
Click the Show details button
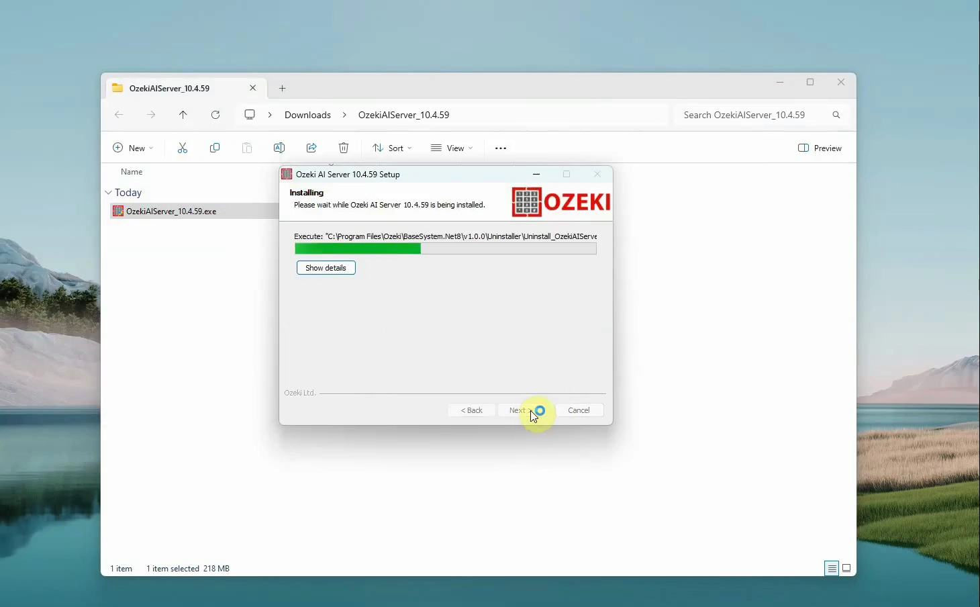[326, 268]
